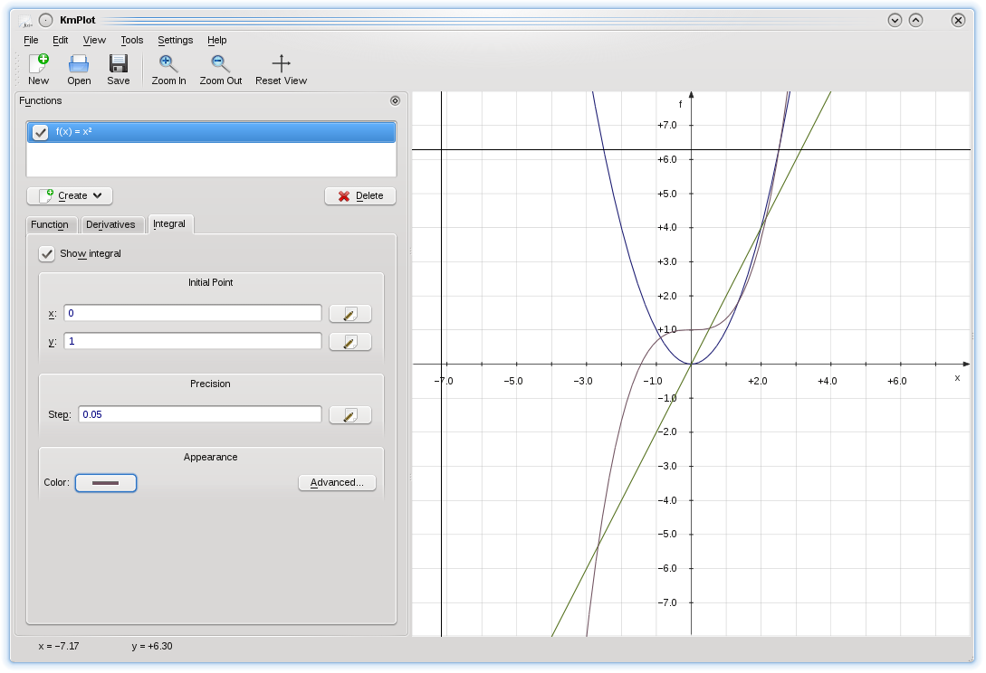Pick integral color from the Color swatch

point(106,483)
